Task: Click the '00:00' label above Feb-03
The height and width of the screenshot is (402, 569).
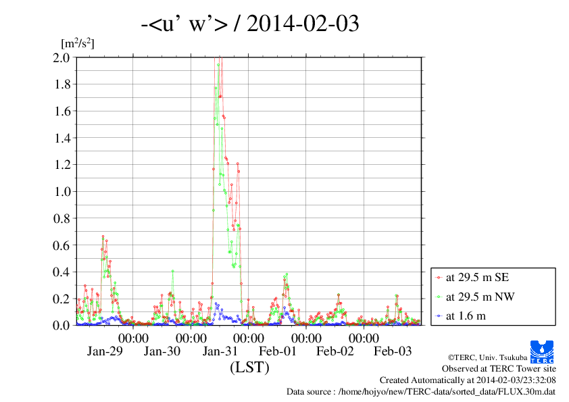Action: point(364,338)
